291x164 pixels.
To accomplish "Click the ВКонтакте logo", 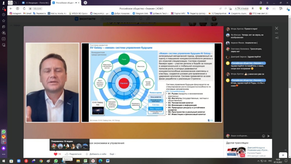I will [x=85, y=19].
